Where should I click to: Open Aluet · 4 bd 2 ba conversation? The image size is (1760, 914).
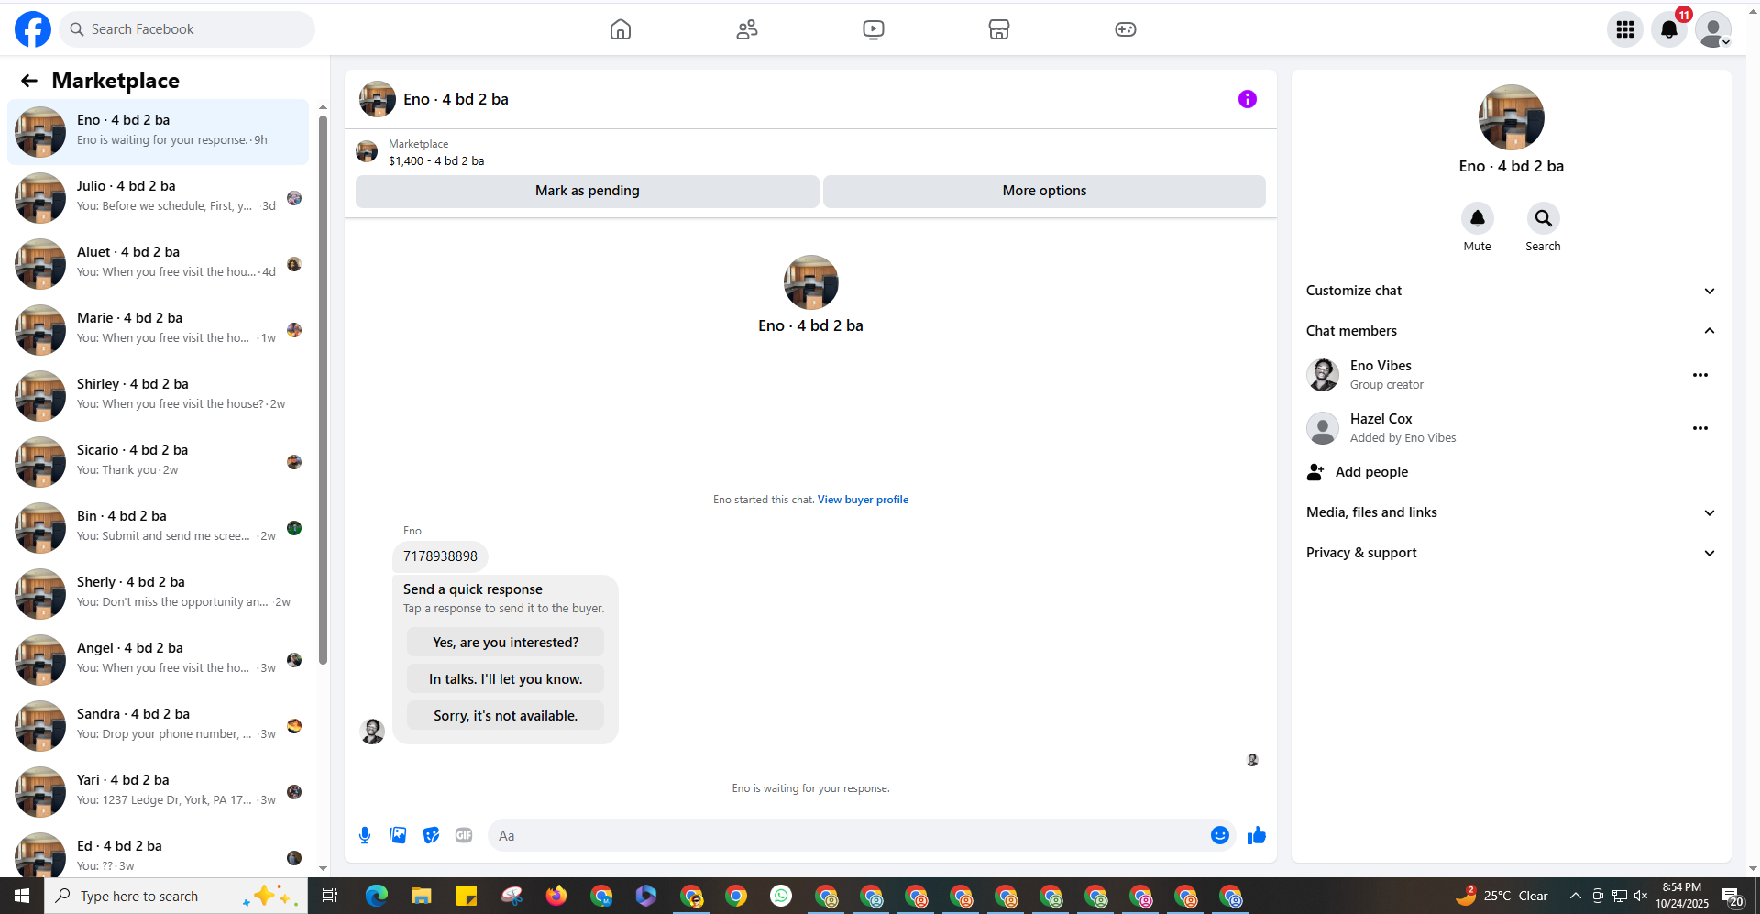point(159,264)
